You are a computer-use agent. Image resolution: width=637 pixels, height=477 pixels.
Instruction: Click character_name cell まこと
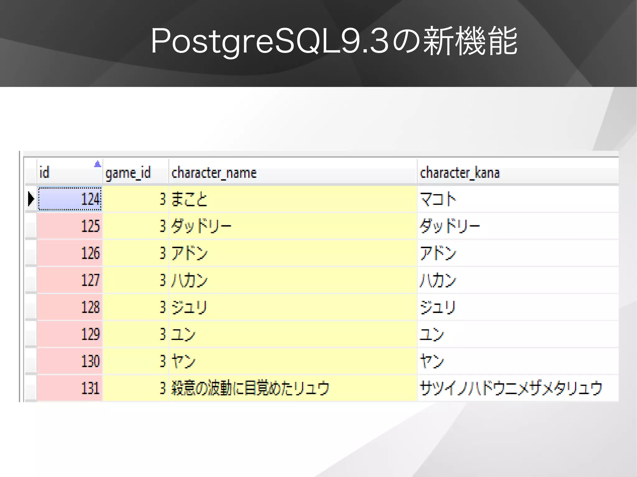coord(293,199)
